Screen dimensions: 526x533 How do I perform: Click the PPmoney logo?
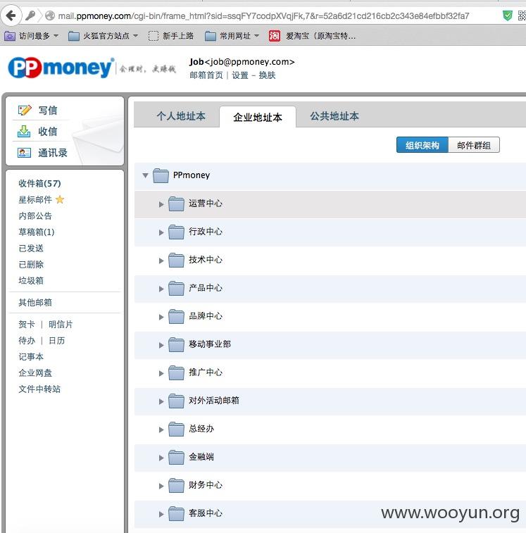pyautogui.click(x=61, y=68)
